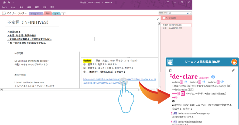This screenshot has height=125, width=239.
Task: Play pronunciation of declares
Action: point(185,82)
